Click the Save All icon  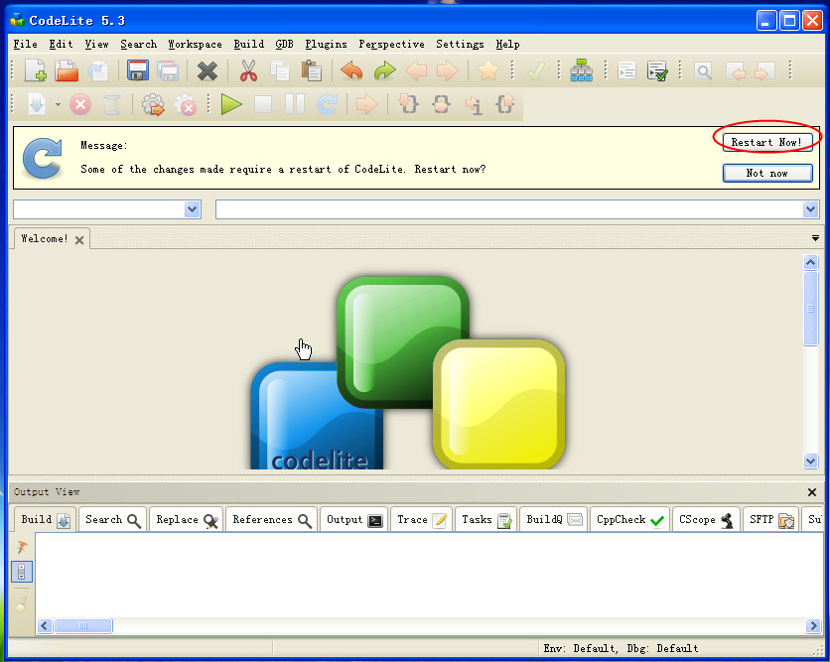[x=169, y=70]
